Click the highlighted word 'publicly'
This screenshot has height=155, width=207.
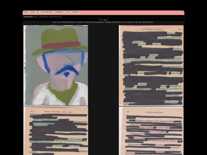177,49
